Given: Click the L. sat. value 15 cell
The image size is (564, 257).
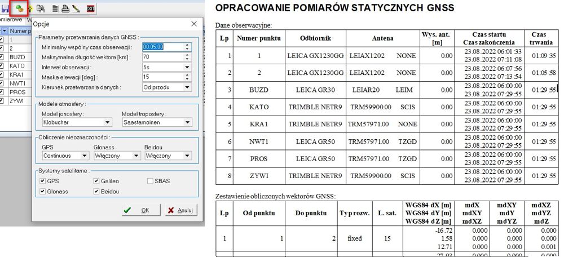Looking at the screenshot, I should point(387,238).
